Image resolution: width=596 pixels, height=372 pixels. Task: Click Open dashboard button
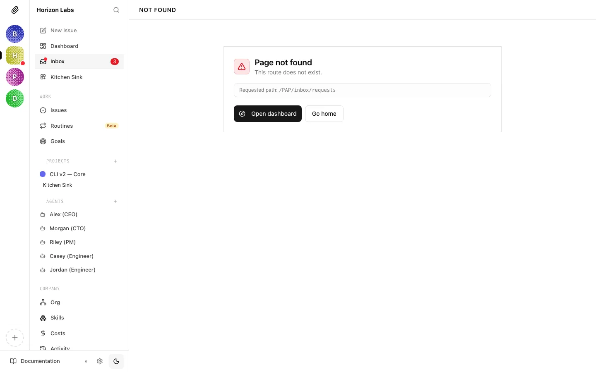(268, 114)
